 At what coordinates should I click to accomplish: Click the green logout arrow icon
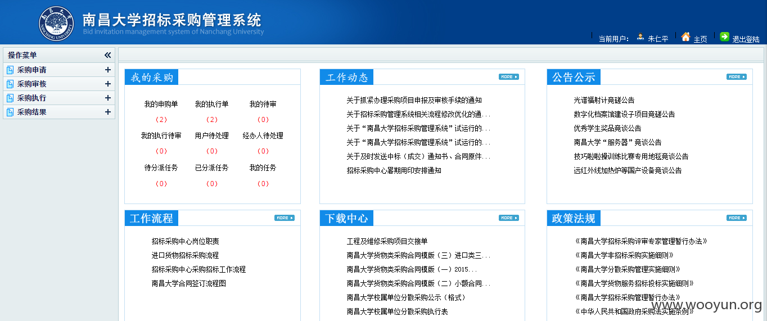click(724, 37)
